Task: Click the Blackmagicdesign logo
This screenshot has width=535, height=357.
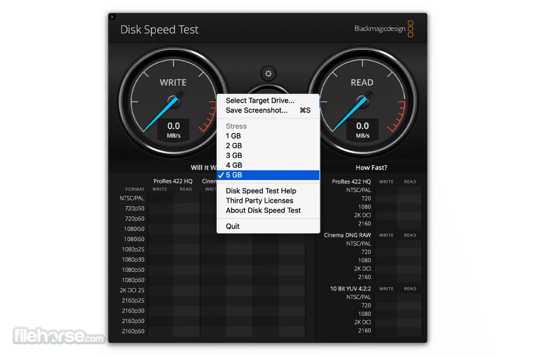Action: [x=384, y=29]
